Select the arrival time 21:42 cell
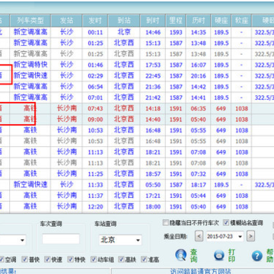This screenshot has height=274, width=274. [x=153, y=97]
